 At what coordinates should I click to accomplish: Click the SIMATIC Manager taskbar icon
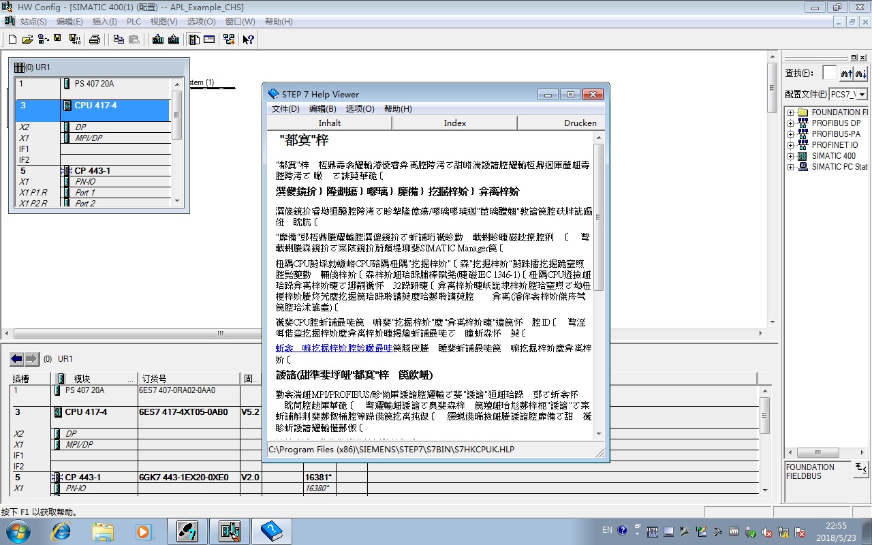point(187,530)
